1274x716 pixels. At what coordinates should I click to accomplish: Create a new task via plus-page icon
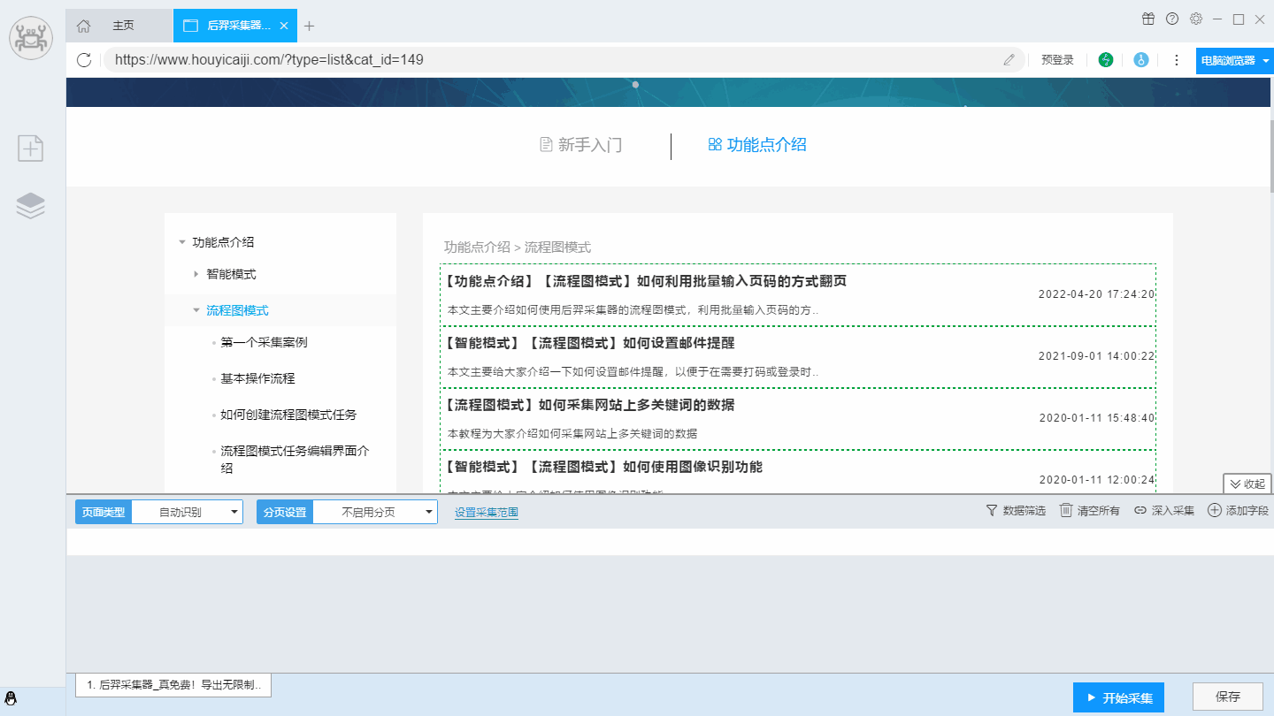31,149
